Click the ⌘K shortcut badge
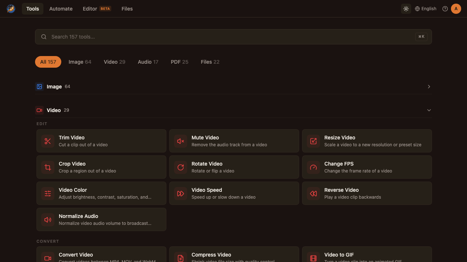The height and width of the screenshot is (262, 467). point(421,37)
